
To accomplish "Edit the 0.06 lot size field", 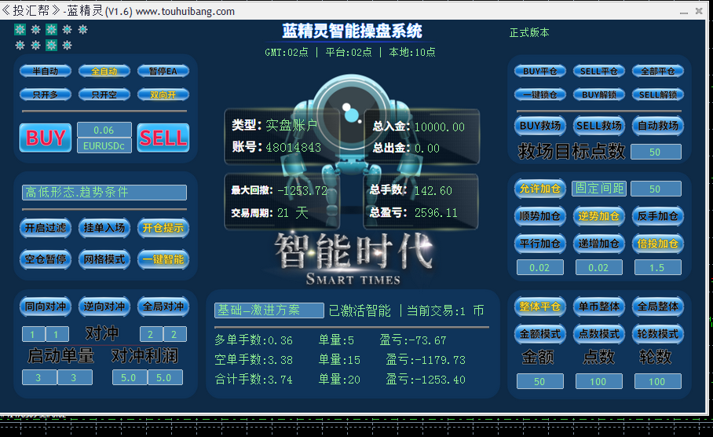I will tap(104, 130).
